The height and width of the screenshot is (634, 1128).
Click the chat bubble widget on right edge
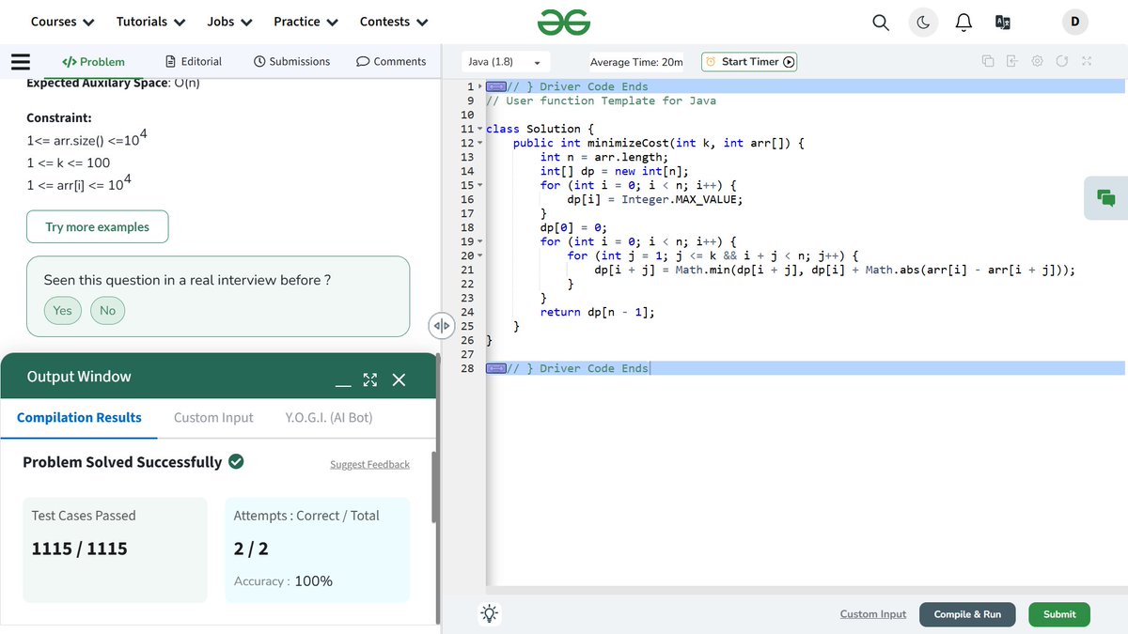pyautogui.click(x=1105, y=198)
